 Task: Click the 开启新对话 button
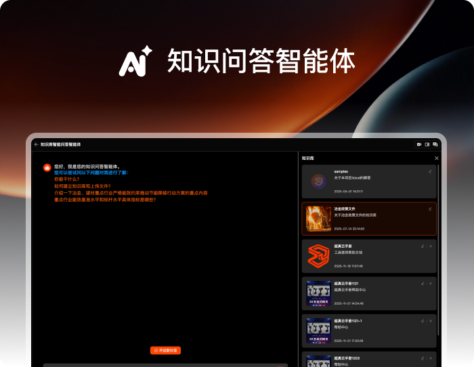(165, 350)
